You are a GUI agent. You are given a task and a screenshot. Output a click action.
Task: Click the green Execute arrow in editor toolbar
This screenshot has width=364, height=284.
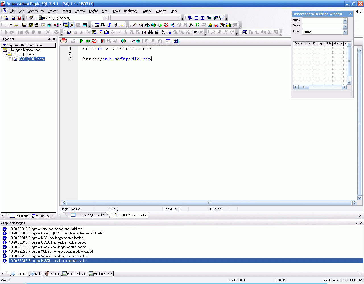[x=82, y=41]
